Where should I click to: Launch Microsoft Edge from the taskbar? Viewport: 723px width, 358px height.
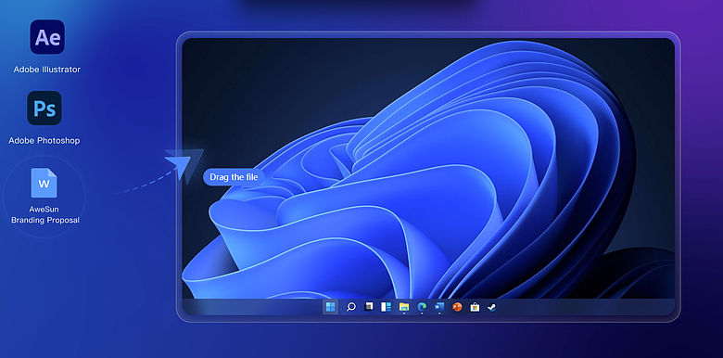422,307
